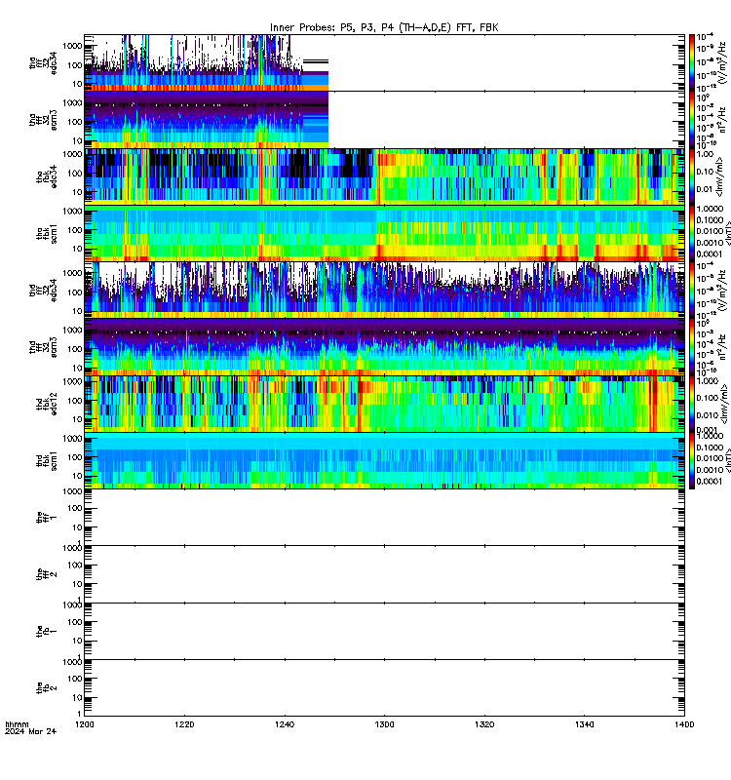Select the 'the fff 1' empty panel label
Viewport: 731px width, 780px height.
pyautogui.click(x=47, y=518)
